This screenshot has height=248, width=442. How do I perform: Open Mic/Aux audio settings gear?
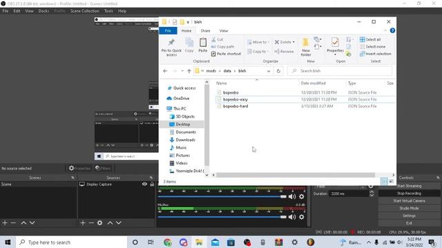(x=301, y=217)
